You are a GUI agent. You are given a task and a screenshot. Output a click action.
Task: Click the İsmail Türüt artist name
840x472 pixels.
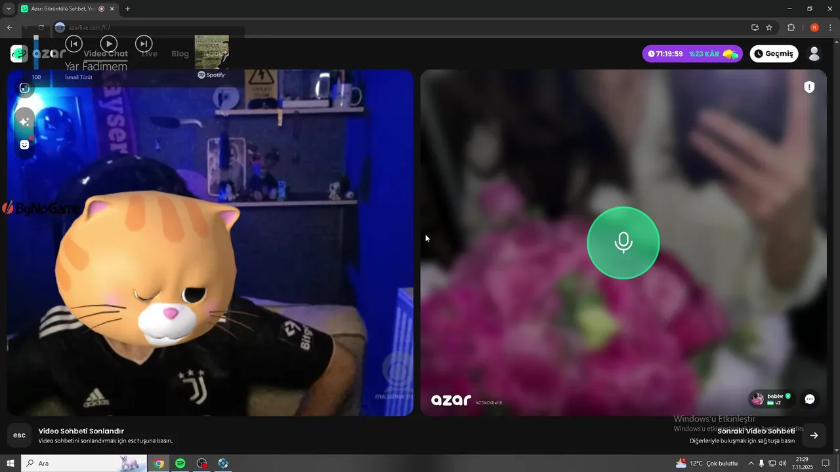pyautogui.click(x=79, y=77)
